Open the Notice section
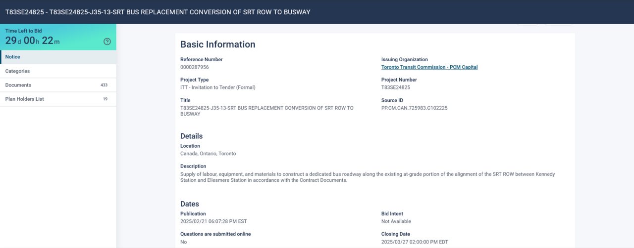Image resolution: width=634 pixels, height=248 pixels. coord(13,57)
